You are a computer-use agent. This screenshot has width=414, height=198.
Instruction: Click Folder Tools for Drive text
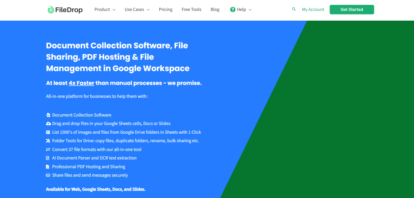(x=126, y=141)
